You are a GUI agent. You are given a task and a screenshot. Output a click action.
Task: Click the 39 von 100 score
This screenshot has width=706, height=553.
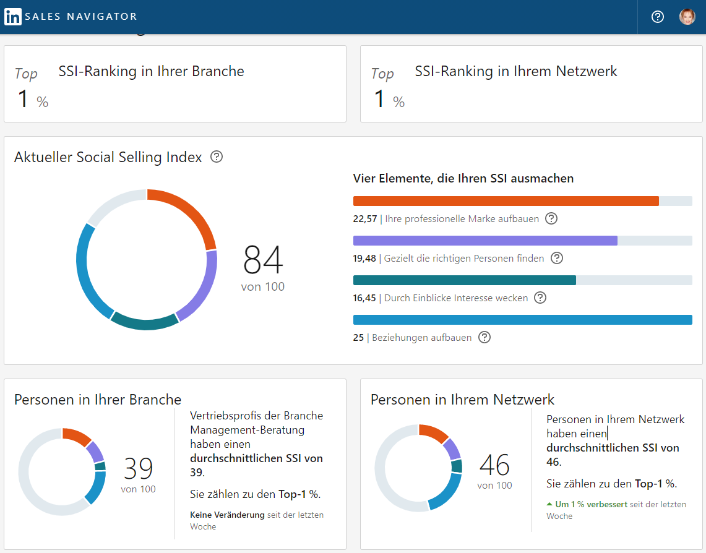[138, 475]
